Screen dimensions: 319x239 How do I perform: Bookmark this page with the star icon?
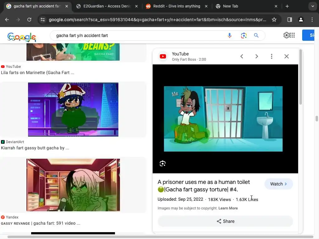[x=274, y=20]
